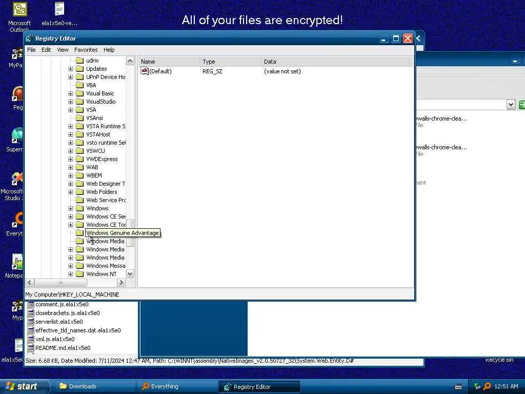Image resolution: width=525 pixels, height=394 pixels.
Task: Select the Web Service Providers folder icon
Action: (79, 200)
